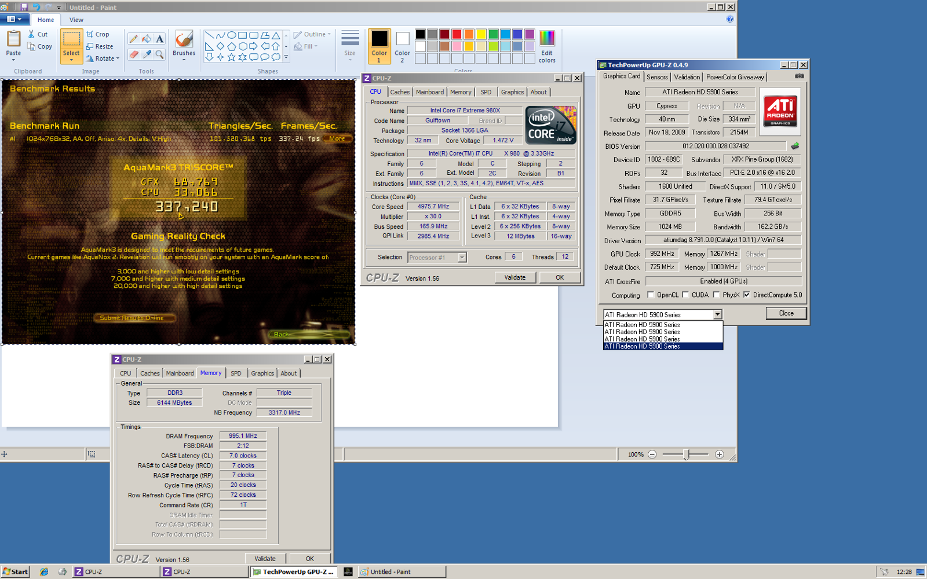Pick the yellow color swatch in Paint palette

pyautogui.click(x=481, y=34)
